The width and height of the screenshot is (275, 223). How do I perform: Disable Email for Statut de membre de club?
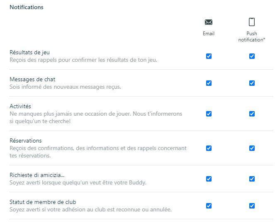coord(209,206)
